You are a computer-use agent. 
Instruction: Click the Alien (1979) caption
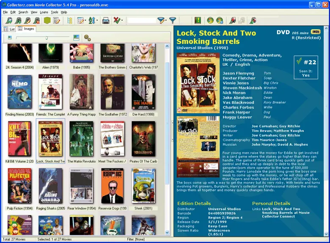tap(50, 68)
